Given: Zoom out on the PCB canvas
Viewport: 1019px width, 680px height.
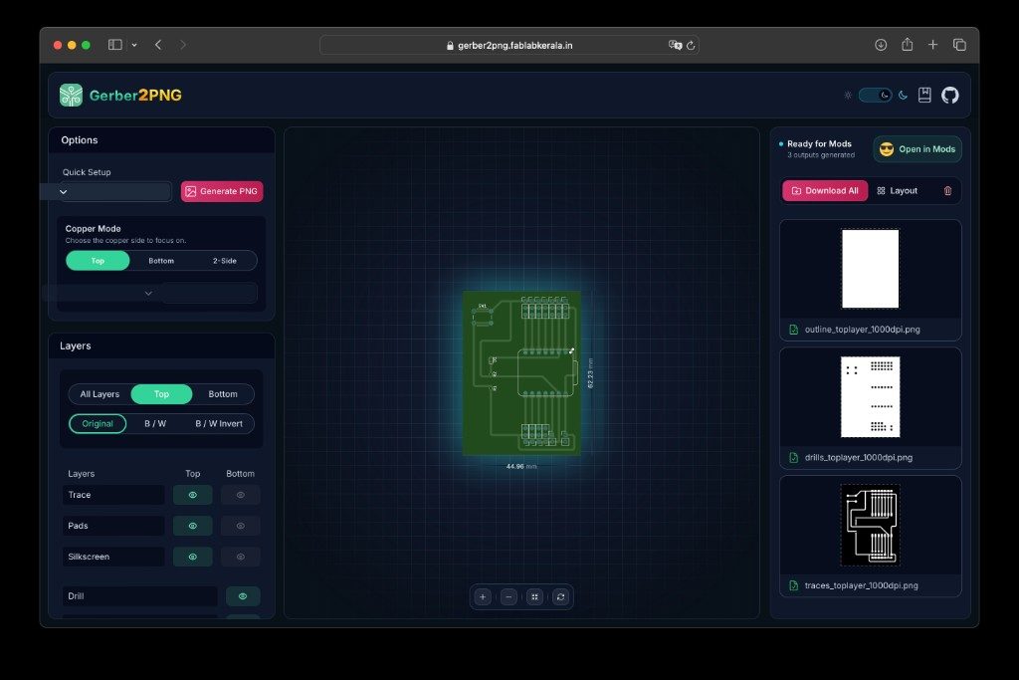Looking at the screenshot, I should coord(509,596).
